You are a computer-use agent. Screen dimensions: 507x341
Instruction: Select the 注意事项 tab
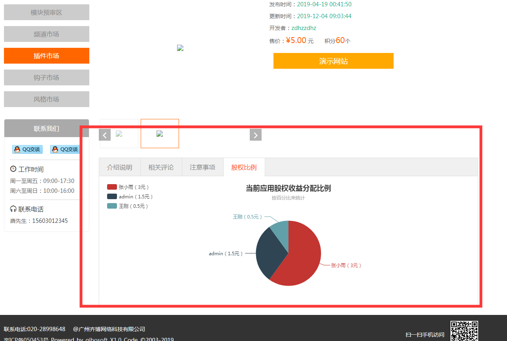pyautogui.click(x=202, y=167)
